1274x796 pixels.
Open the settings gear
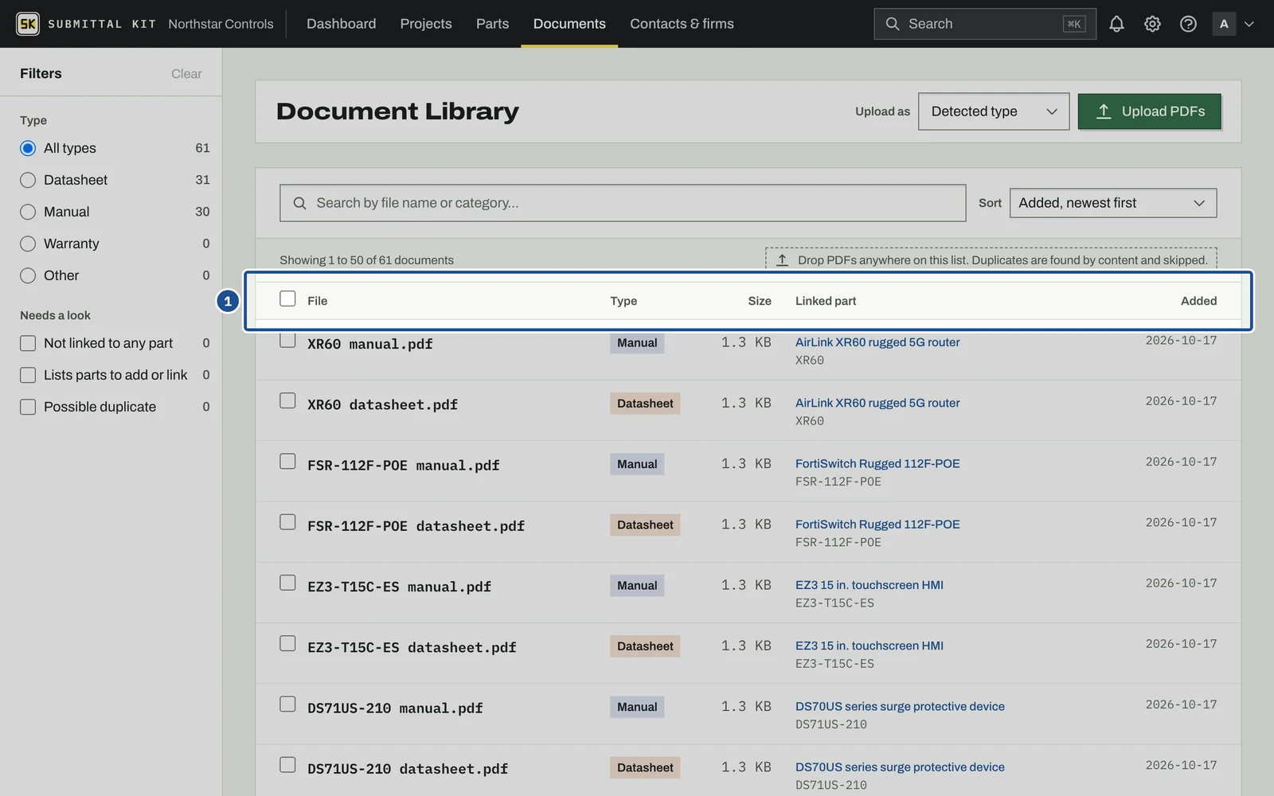pos(1152,24)
